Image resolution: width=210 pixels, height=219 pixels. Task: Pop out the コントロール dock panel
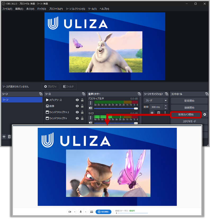[x=207, y=94]
